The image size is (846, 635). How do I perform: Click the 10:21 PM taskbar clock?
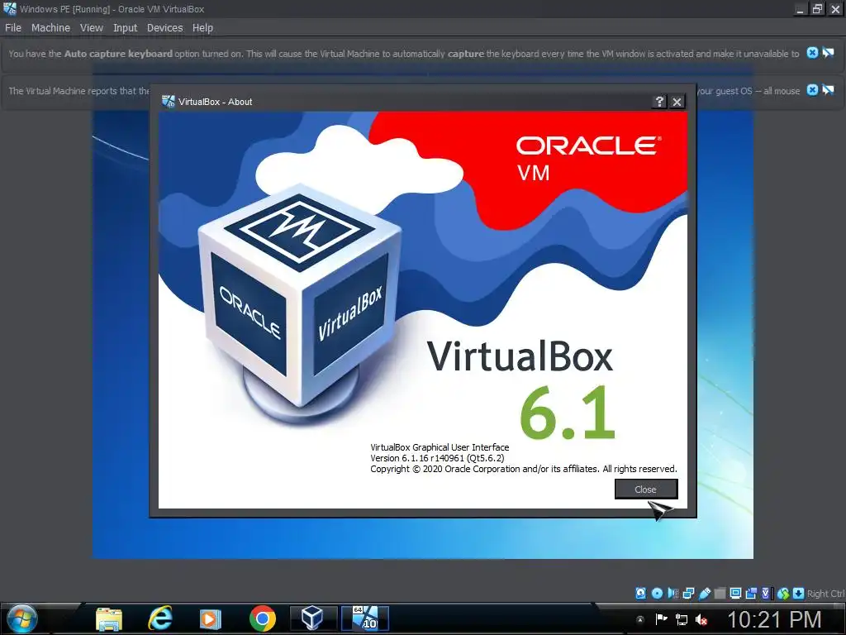[x=774, y=619]
